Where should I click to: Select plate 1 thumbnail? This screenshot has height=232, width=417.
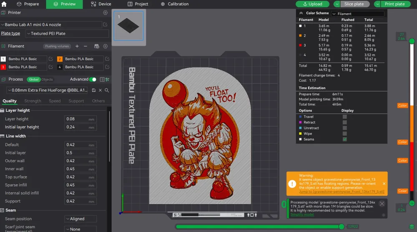pyautogui.click(x=128, y=26)
